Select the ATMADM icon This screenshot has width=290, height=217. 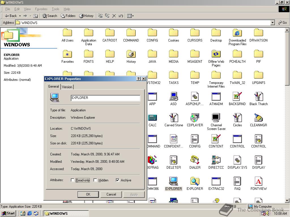click(x=216, y=96)
